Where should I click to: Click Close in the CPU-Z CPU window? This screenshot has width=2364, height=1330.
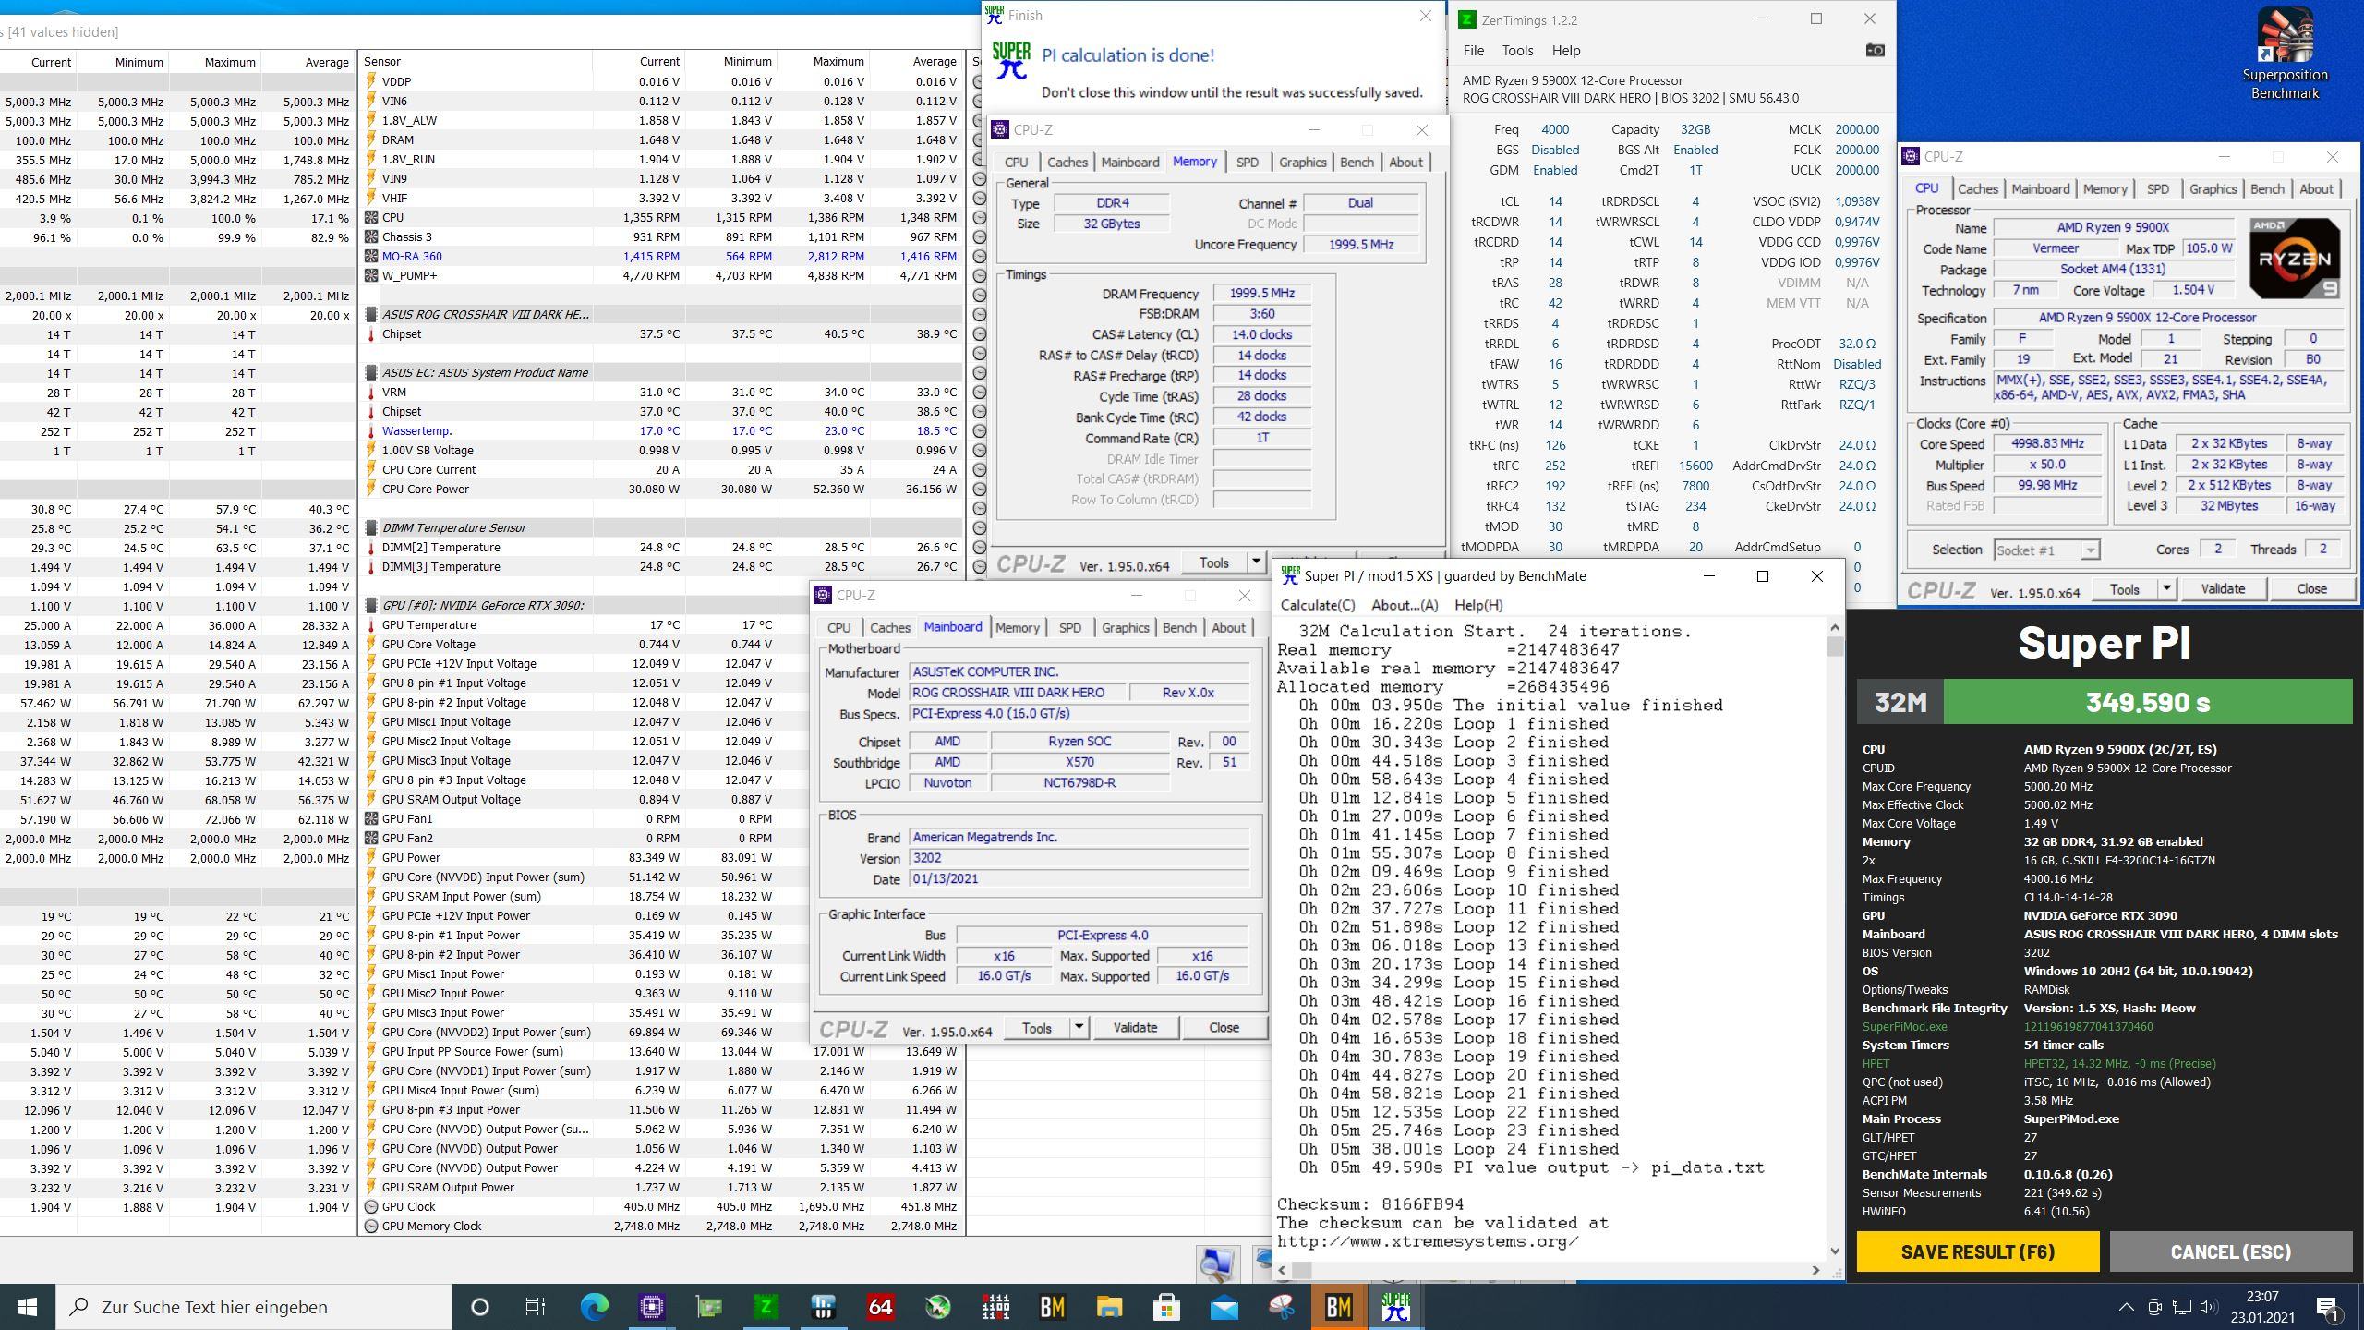coord(2311,588)
